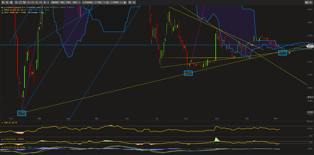Open the search magnifier tool
Viewport: 314px width, 155px height.
[x=7, y=3]
